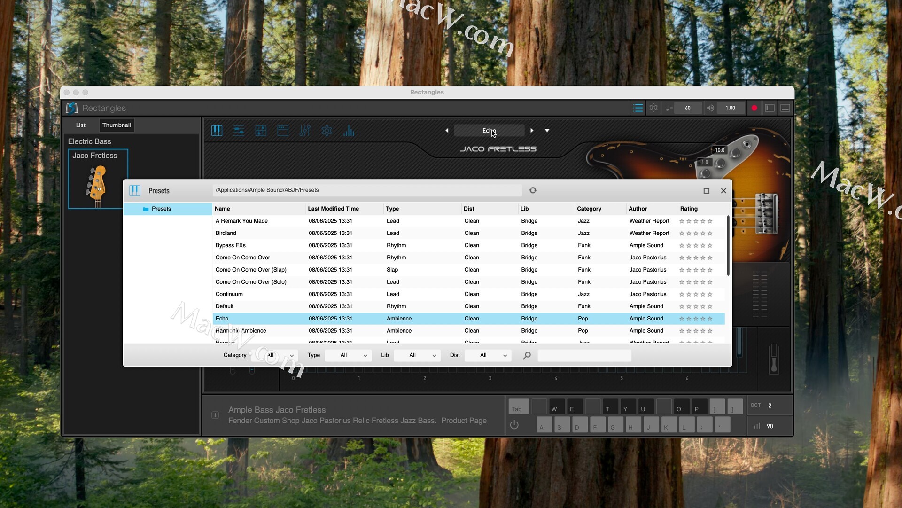Viewport: 902px width, 508px height.
Task: Select the Harmonic Ambience preset
Action: click(x=468, y=331)
